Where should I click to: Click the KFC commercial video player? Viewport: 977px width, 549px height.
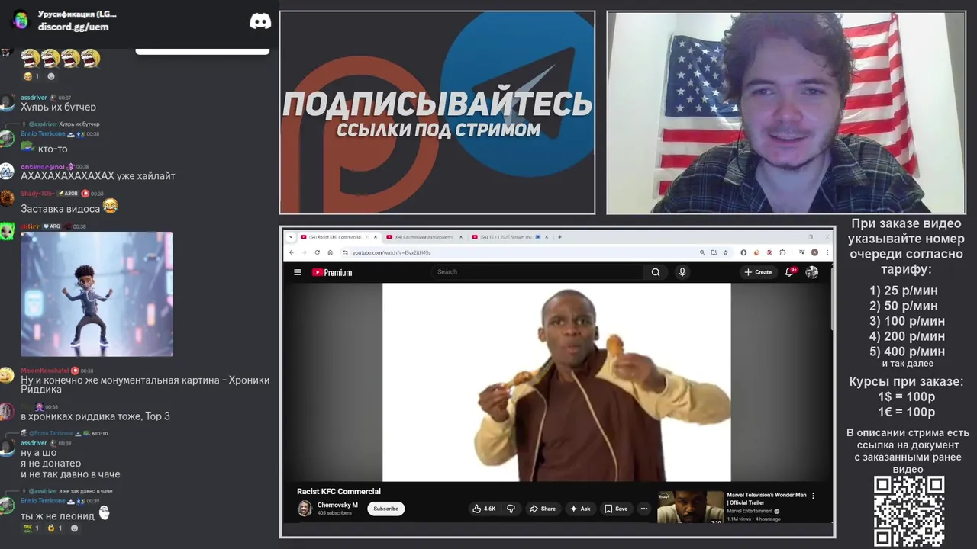coord(556,383)
